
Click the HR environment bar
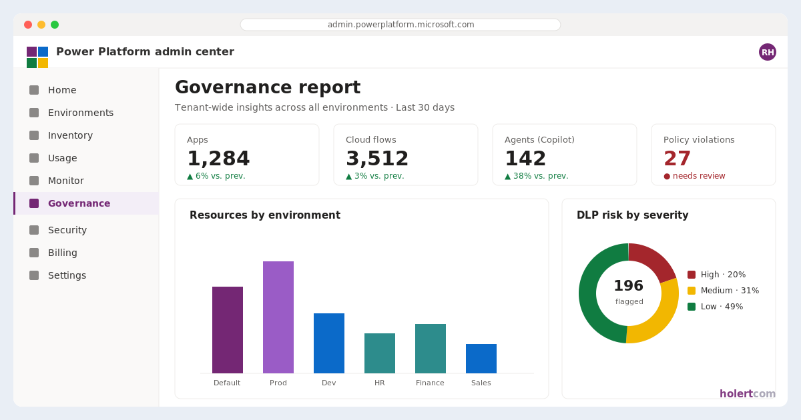coord(380,353)
